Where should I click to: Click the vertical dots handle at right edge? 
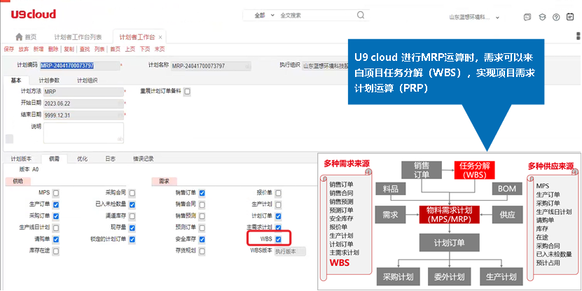(578, 36)
